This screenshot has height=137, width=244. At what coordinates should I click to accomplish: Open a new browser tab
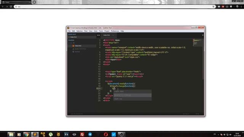(34, 2)
